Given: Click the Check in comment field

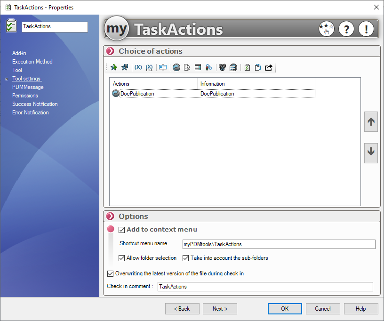Looking at the screenshot, I should (265, 287).
